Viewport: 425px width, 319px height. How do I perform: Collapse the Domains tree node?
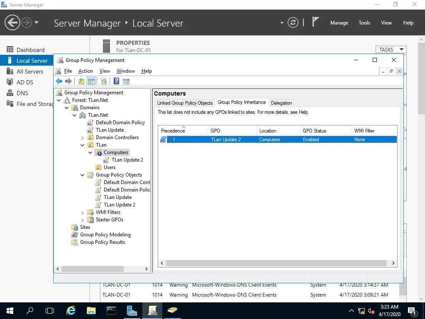(67, 108)
